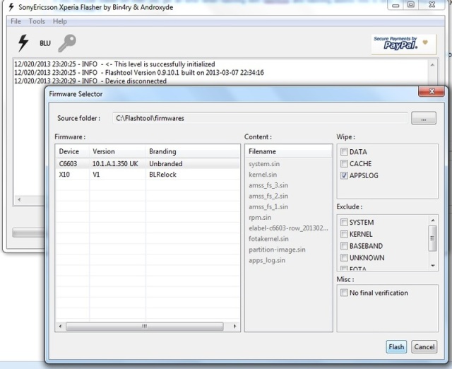Click the Firmware list horizontal scrollbar thumb

144,327
